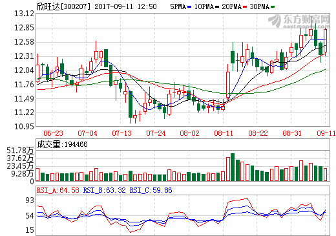
Task: Click the black 10PMA legend color marker
Action: pyautogui.click(x=217, y=7)
